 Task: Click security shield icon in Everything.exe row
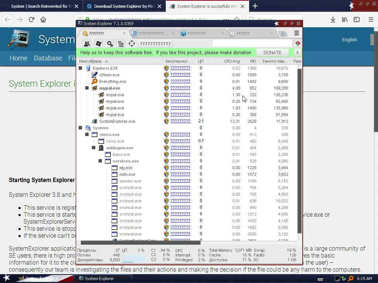pyautogui.click(x=166, y=81)
